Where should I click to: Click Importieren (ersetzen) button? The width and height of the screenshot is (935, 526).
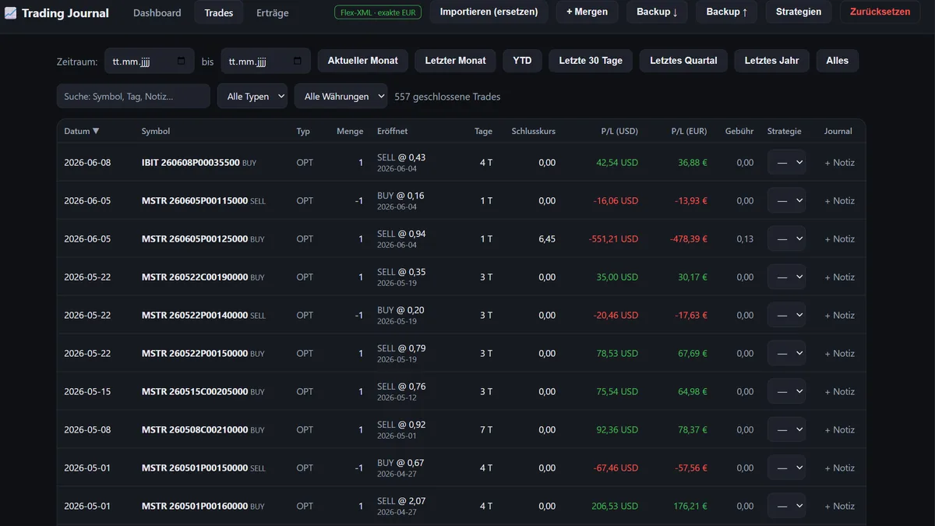pos(489,12)
